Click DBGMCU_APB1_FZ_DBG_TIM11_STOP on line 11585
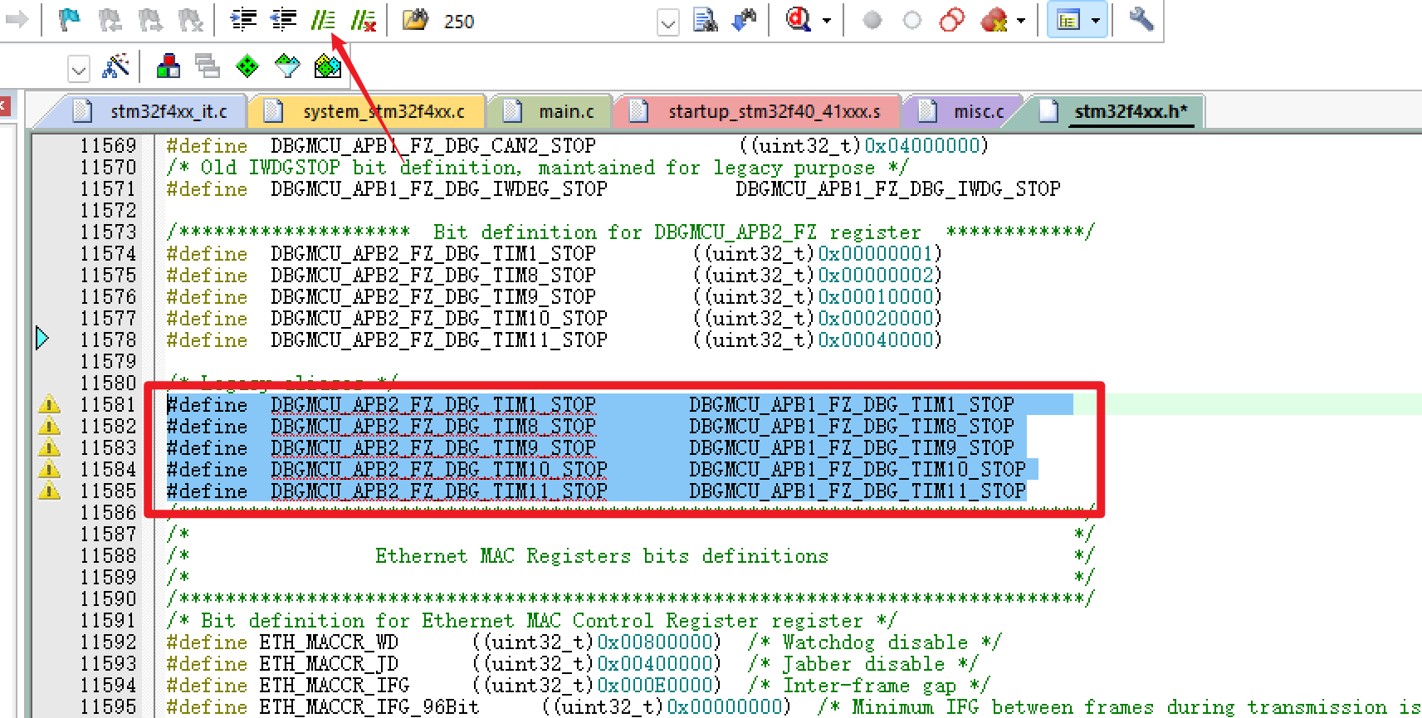Viewport: 1422px width, 718px height. pos(858,491)
